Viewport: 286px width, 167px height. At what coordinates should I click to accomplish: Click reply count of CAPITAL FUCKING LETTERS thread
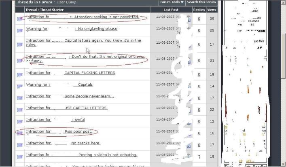199,74
